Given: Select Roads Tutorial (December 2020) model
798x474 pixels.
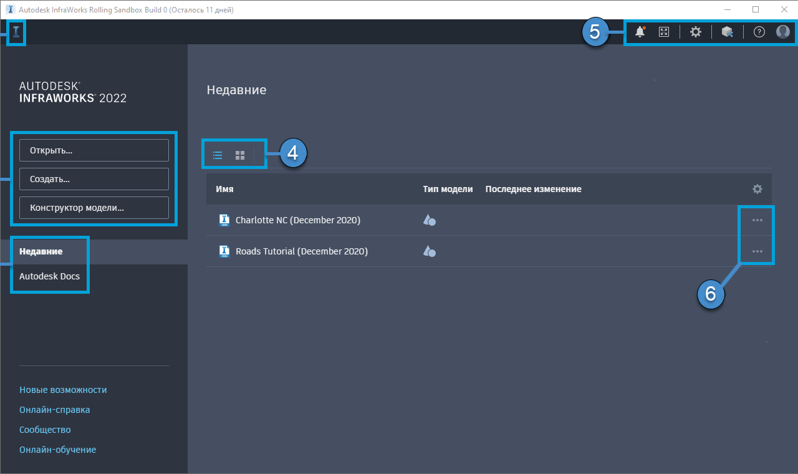Looking at the screenshot, I should 302,251.
